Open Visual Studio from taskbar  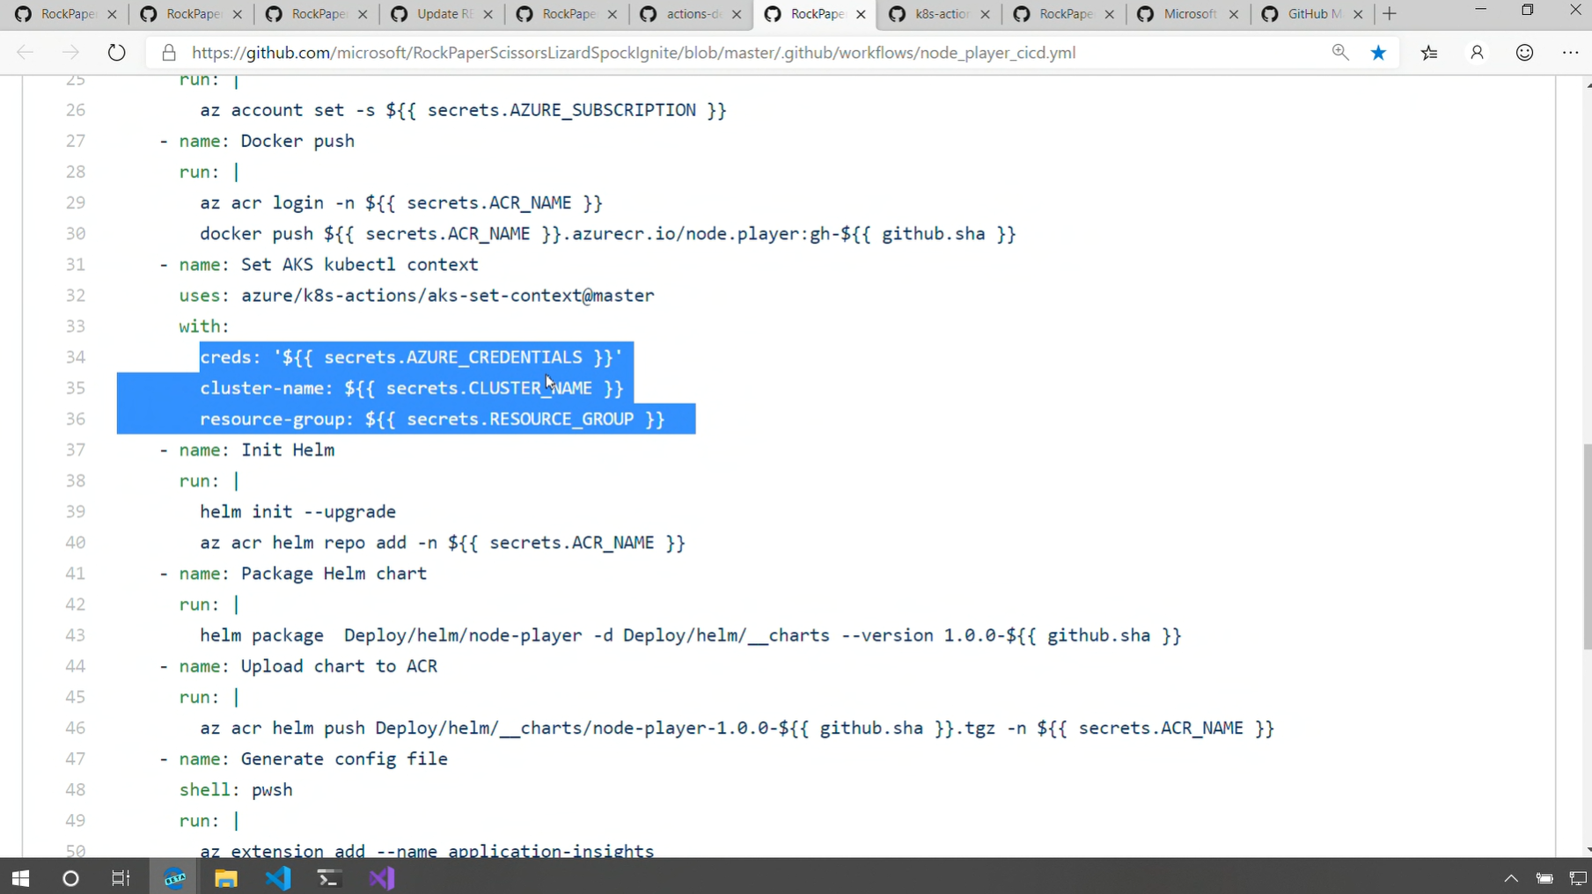[382, 878]
